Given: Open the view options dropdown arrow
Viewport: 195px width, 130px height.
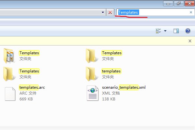Looking at the screenshot, I should tap(165, 31).
